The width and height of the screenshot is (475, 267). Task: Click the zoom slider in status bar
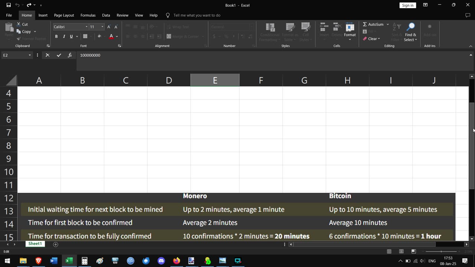(x=441, y=251)
